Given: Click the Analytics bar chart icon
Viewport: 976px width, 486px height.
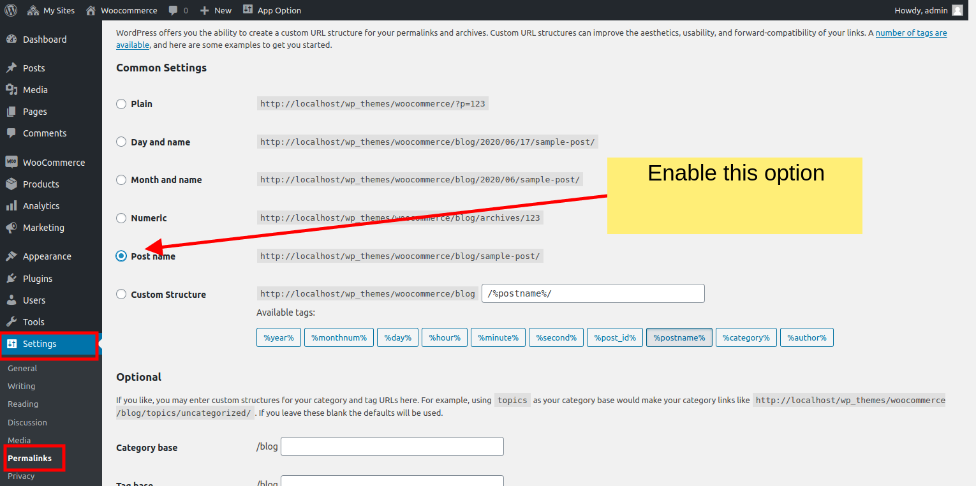Looking at the screenshot, I should pos(11,205).
